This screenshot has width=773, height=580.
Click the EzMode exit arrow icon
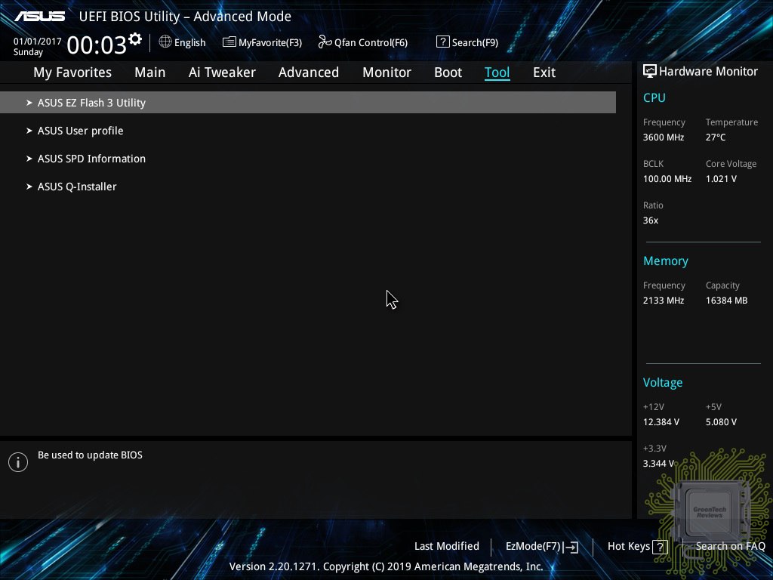coord(571,547)
